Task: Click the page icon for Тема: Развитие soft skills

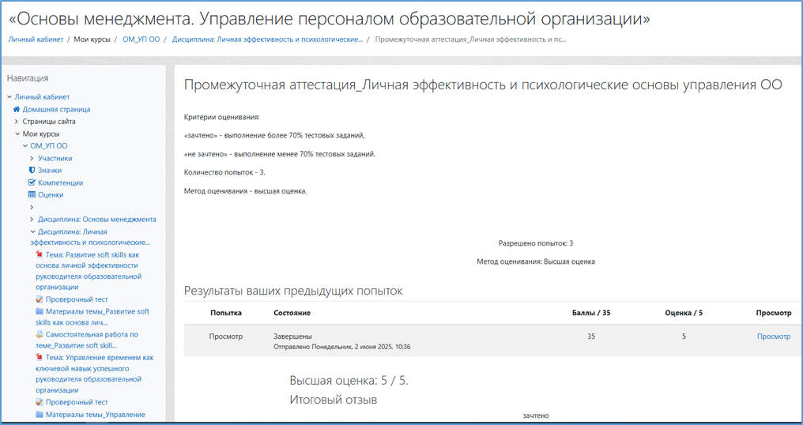Action: [x=40, y=256]
